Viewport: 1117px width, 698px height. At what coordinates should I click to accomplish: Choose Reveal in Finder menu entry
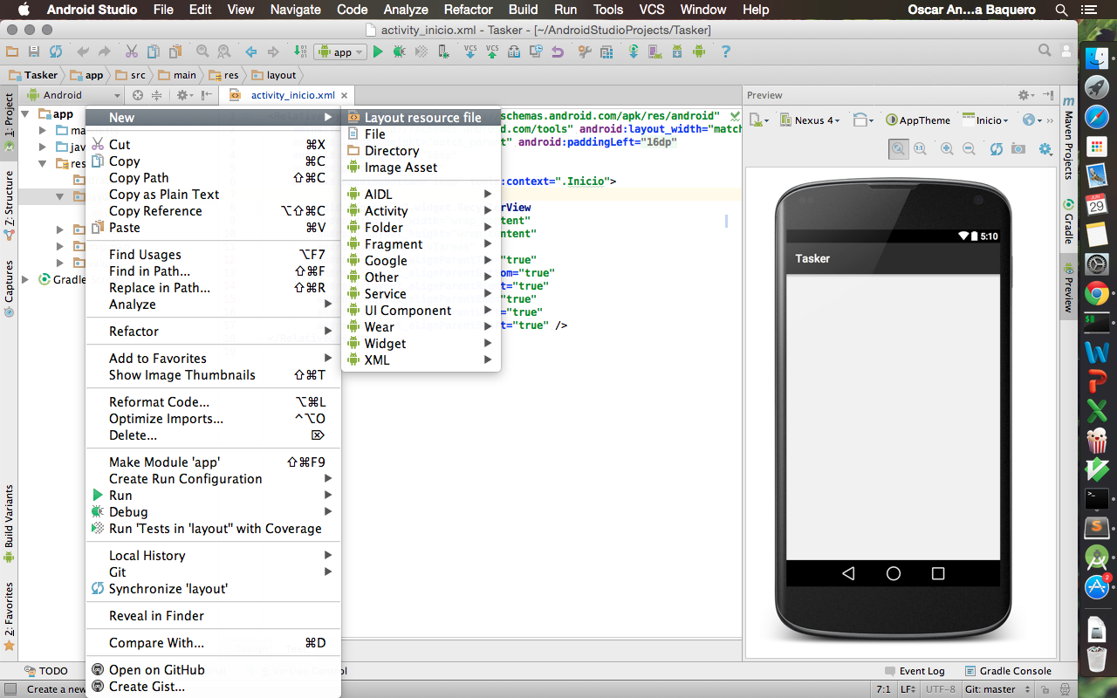point(213,615)
